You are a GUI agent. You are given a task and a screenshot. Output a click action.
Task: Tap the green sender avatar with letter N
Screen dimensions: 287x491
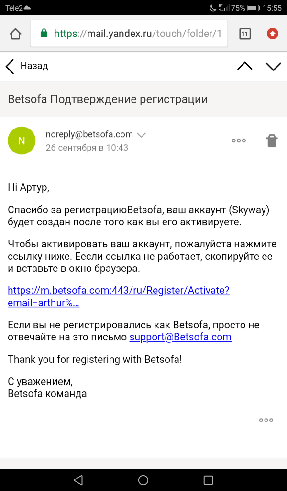tap(22, 140)
